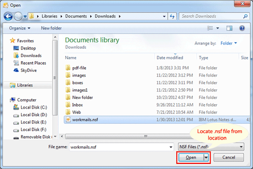
Task: Select Downloads in the address breadcrumb
Action: (x=105, y=16)
